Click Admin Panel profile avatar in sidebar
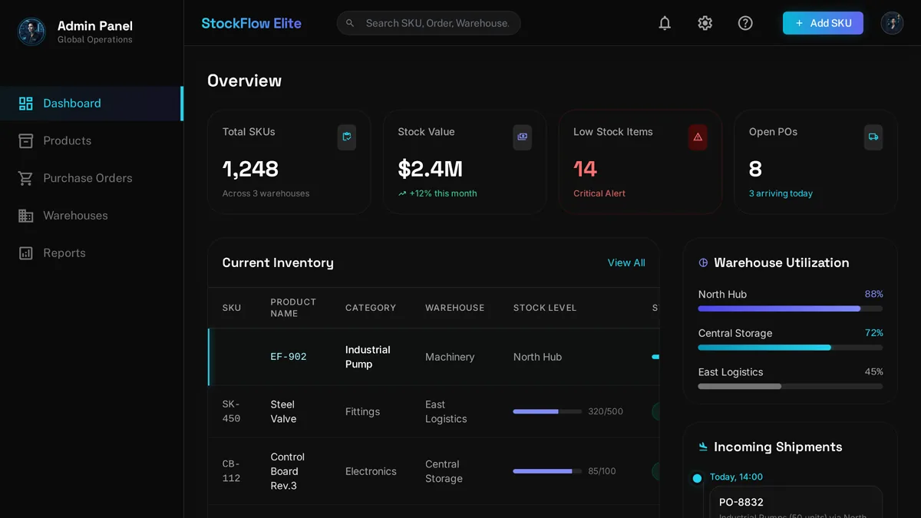Screen dimensions: 921x518 click(31, 31)
